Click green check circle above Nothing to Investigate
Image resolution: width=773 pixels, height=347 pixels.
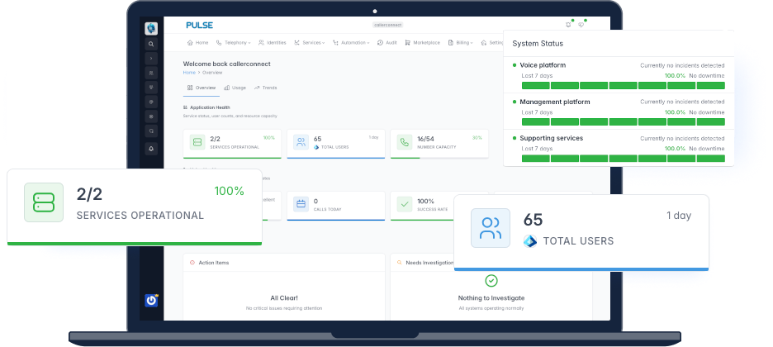(491, 281)
